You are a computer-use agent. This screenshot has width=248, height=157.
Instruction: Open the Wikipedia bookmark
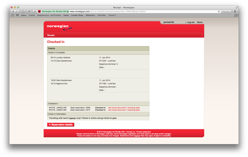pyautogui.click(x=90, y=15)
